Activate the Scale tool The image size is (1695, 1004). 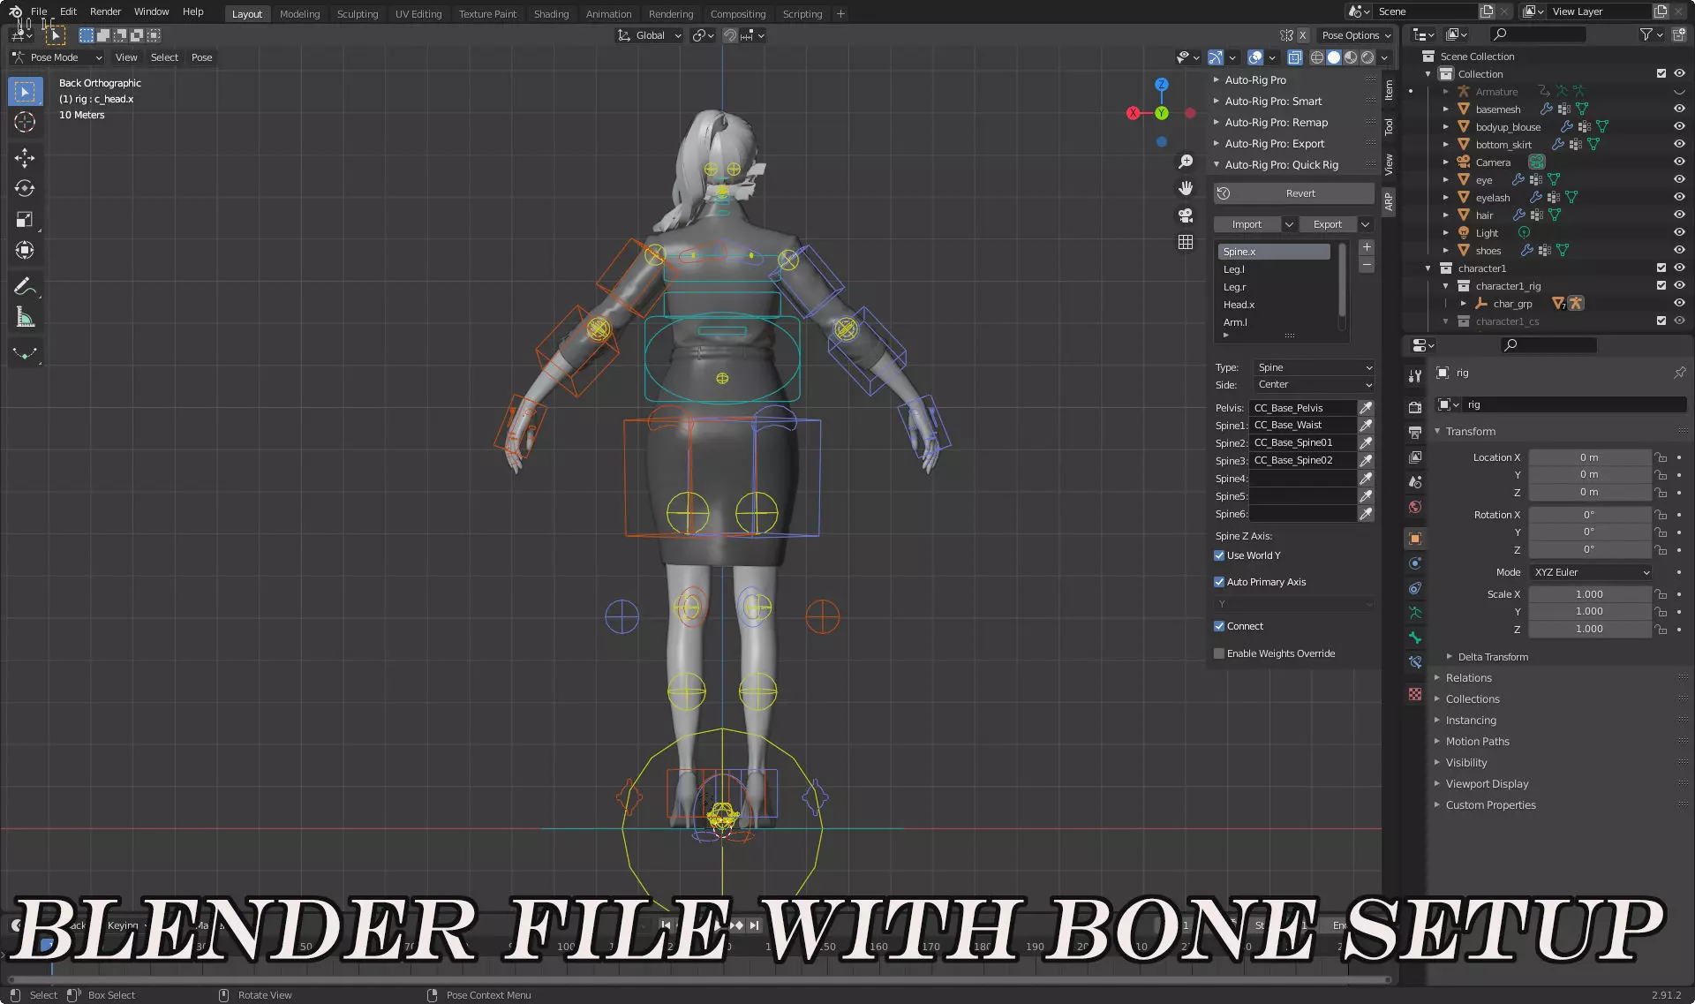(25, 220)
